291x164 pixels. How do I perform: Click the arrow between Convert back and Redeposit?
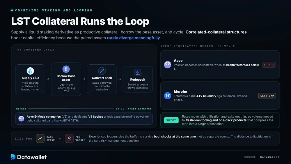point(120,79)
